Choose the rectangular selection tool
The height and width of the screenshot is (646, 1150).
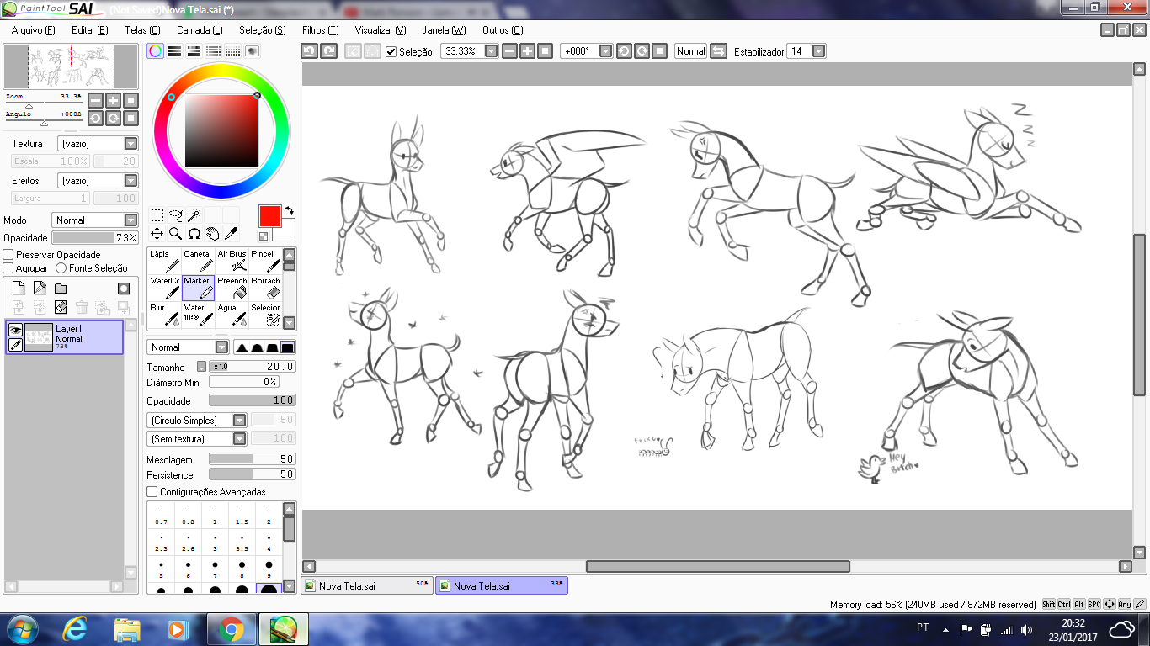point(157,215)
